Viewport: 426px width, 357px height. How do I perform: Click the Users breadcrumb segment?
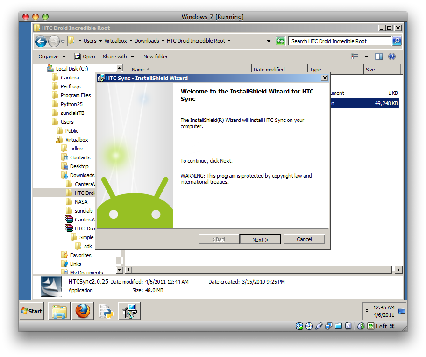pos(90,41)
